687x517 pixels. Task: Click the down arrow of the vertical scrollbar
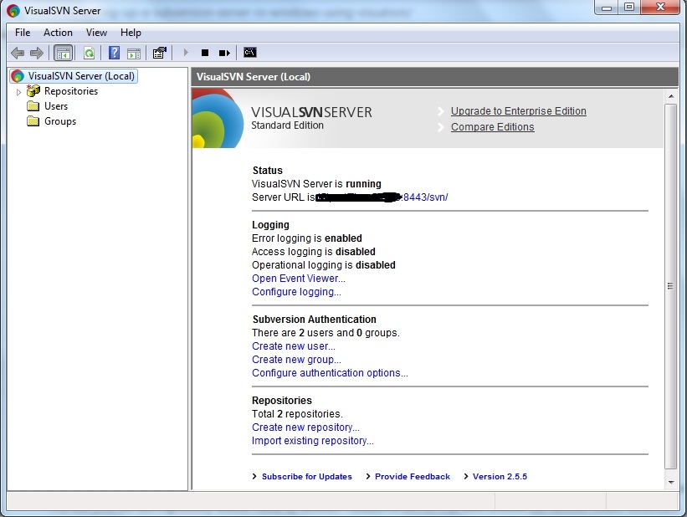(x=669, y=484)
